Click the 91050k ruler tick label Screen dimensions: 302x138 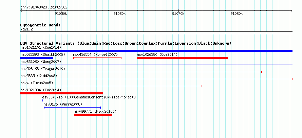[x=61, y=14]
